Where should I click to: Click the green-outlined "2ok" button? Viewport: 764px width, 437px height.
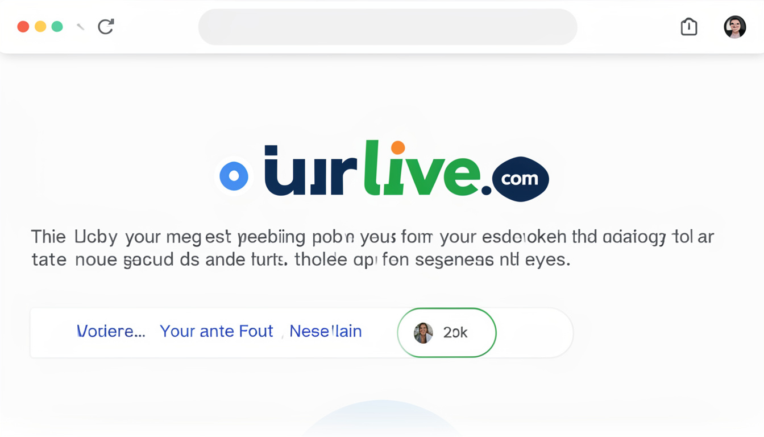coord(447,333)
